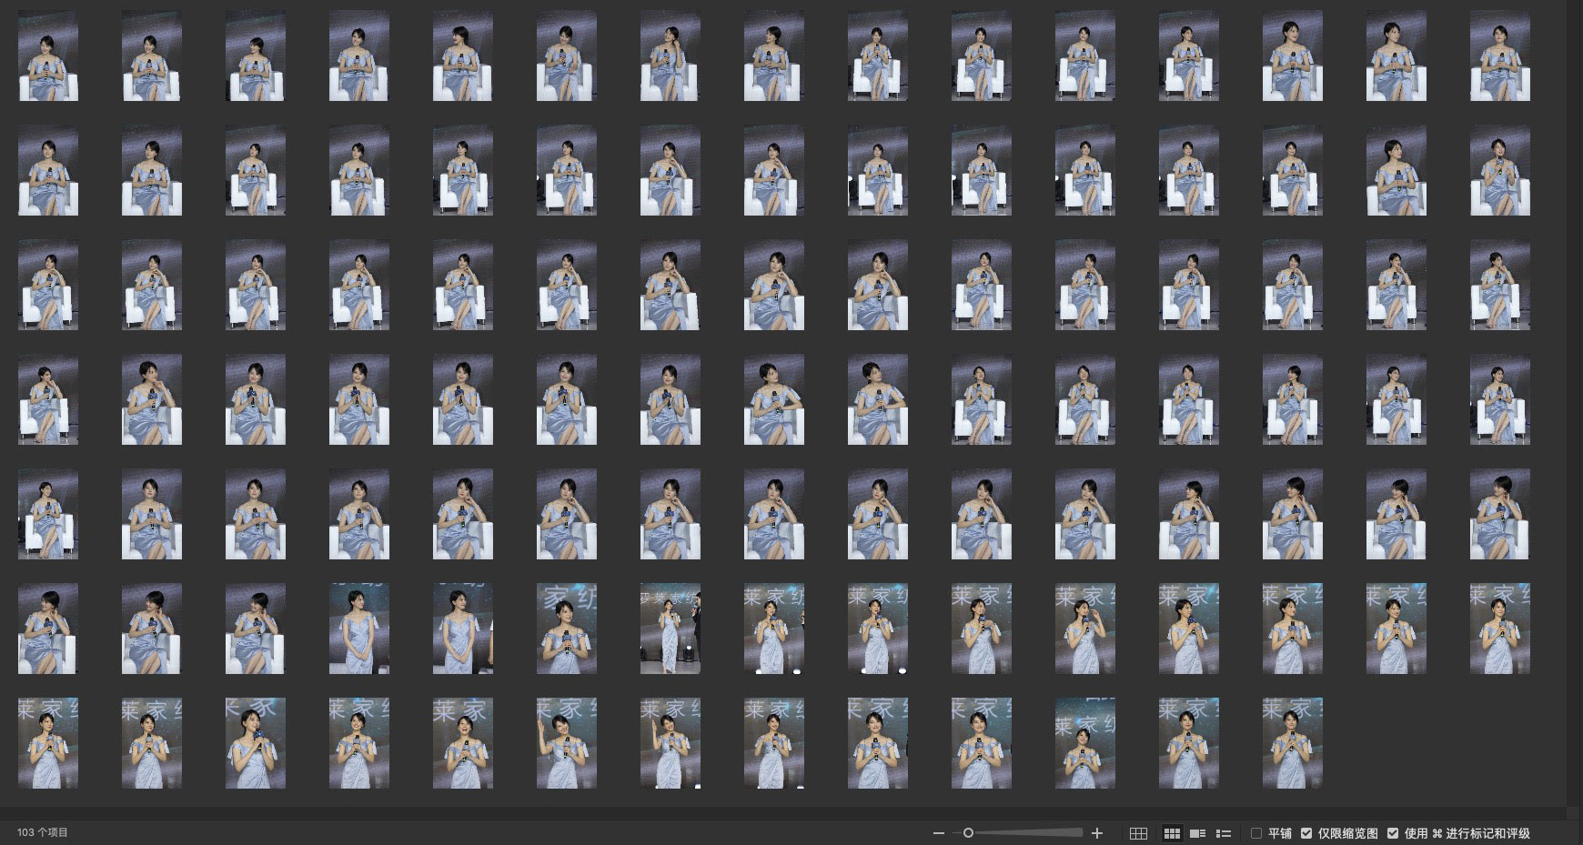Select the last thumbnail in the fourth row
The height and width of the screenshot is (845, 1583).
[x=1499, y=400]
